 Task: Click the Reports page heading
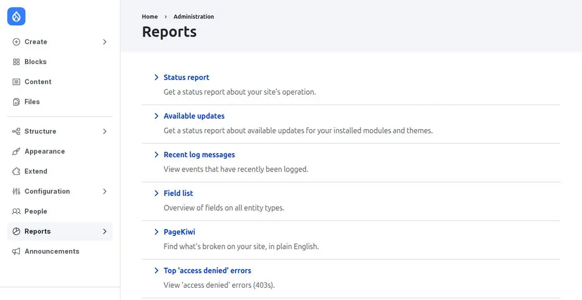[x=169, y=32]
